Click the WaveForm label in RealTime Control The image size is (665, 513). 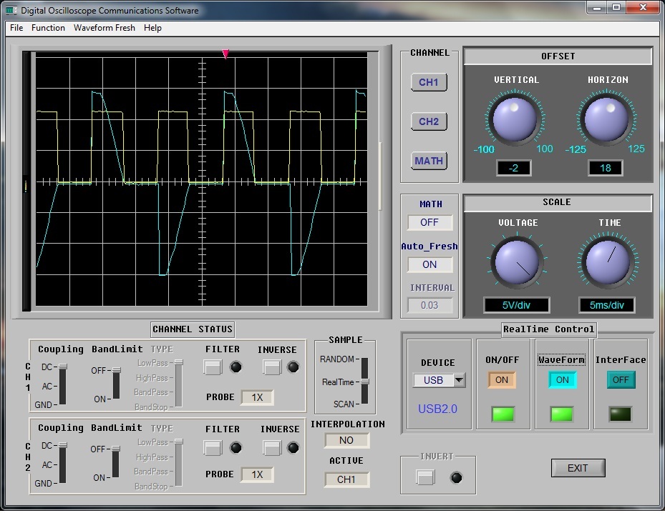(561, 360)
